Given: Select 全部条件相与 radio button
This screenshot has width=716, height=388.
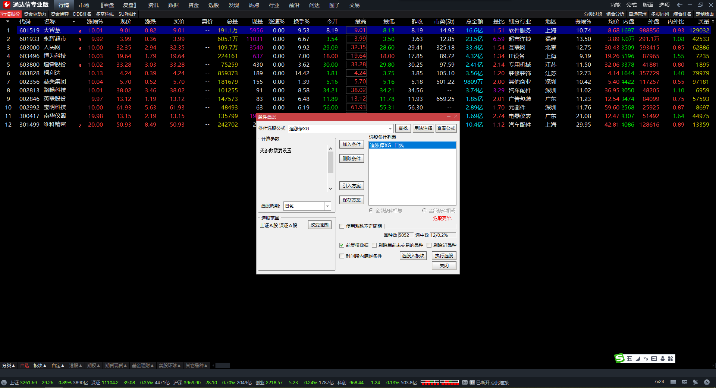Looking at the screenshot, I should click(371, 210).
